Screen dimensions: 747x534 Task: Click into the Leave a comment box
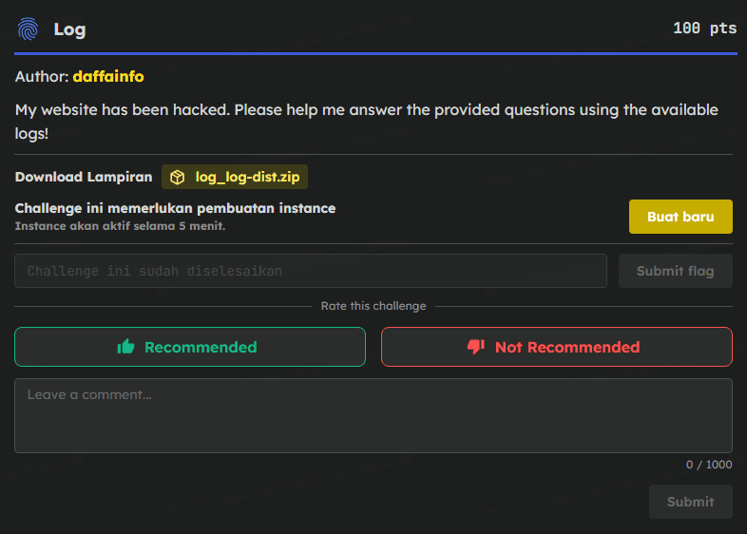coord(373,415)
